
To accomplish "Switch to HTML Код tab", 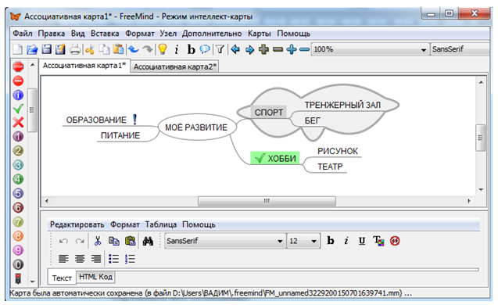I will pos(95,277).
